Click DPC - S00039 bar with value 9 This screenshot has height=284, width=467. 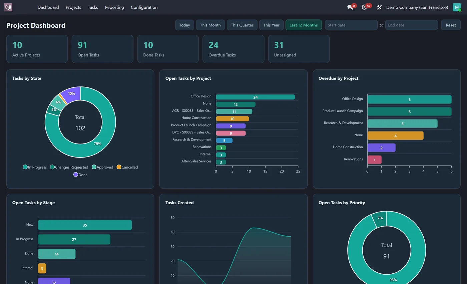click(231, 133)
